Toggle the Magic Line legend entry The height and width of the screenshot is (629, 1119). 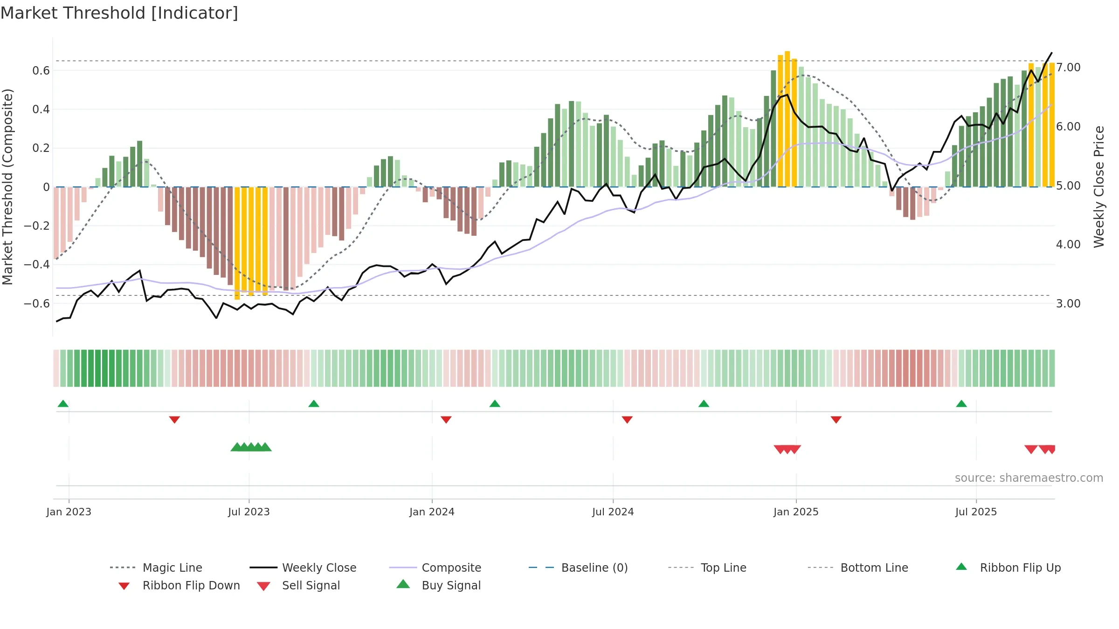pos(156,567)
